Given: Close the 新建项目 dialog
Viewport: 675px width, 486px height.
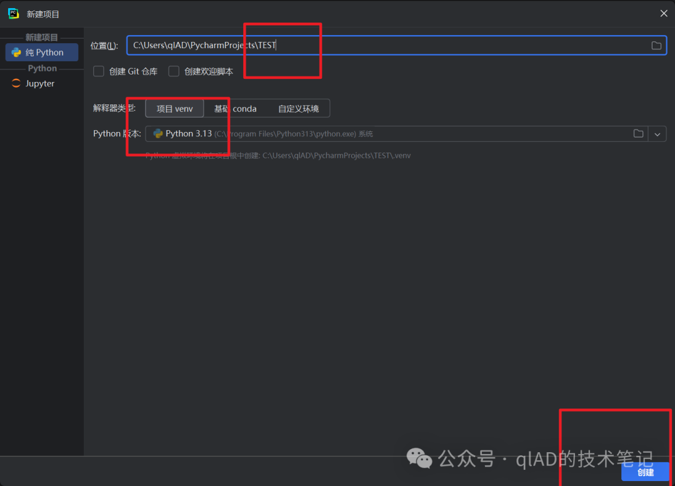Looking at the screenshot, I should pyautogui.click(x=663, y=13).
